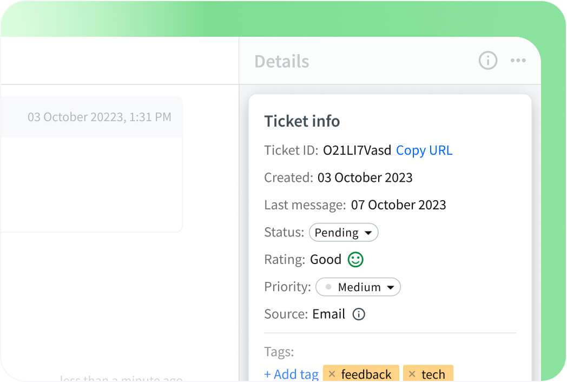
Task: Click the 03 October timestamp in conversation
Action: (x=99, y=117)
